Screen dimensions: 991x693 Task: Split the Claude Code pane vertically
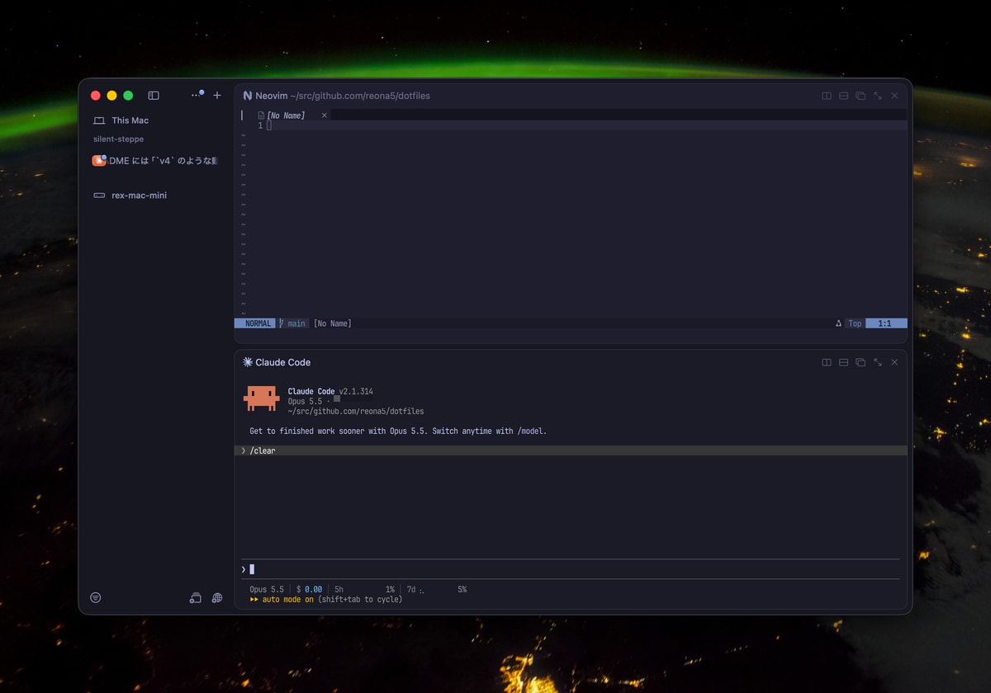point(826,362)
